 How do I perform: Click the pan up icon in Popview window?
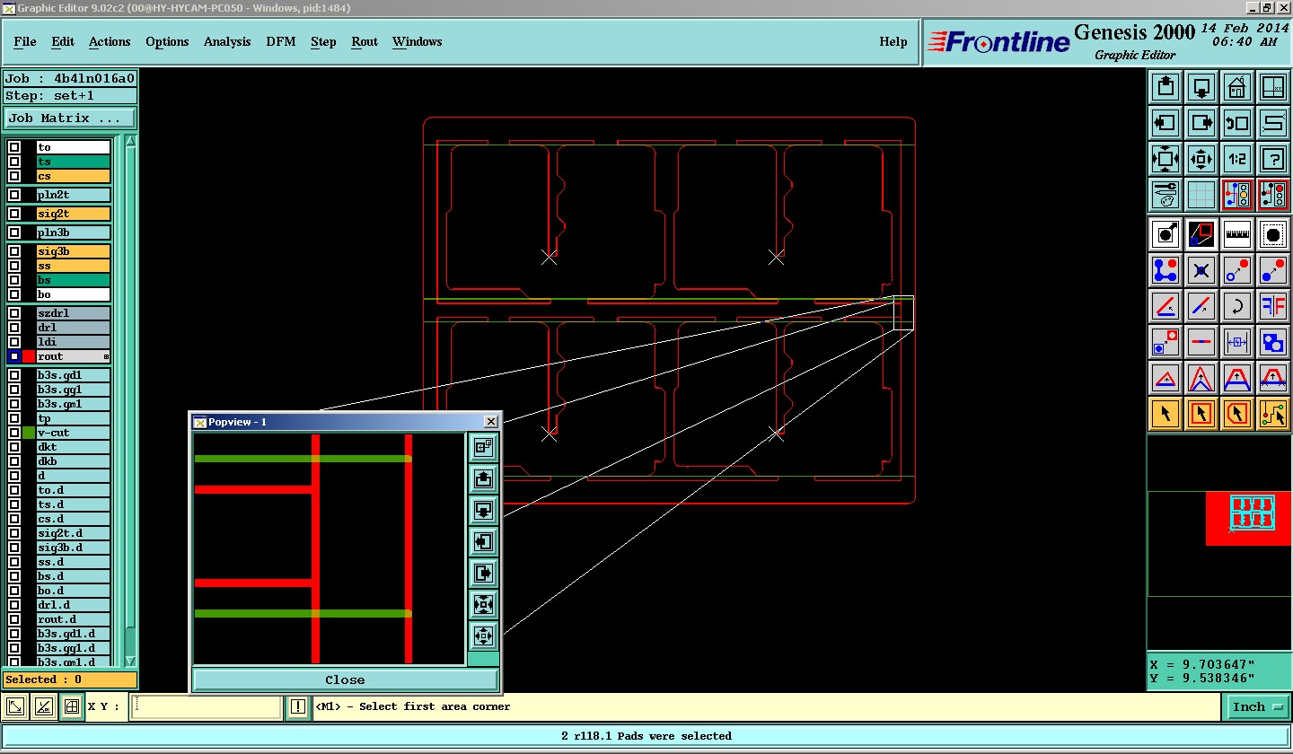coord(483,478)
